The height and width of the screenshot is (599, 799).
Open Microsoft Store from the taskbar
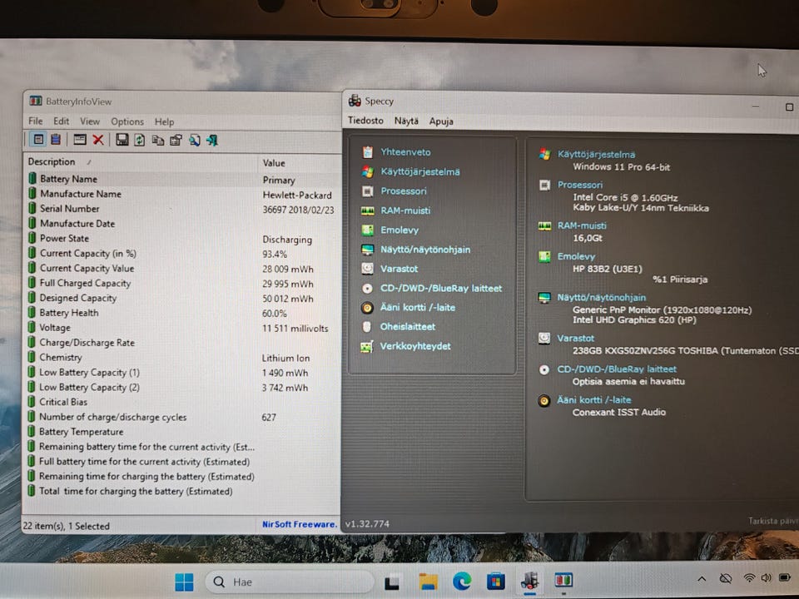click(x=495, y=581)
